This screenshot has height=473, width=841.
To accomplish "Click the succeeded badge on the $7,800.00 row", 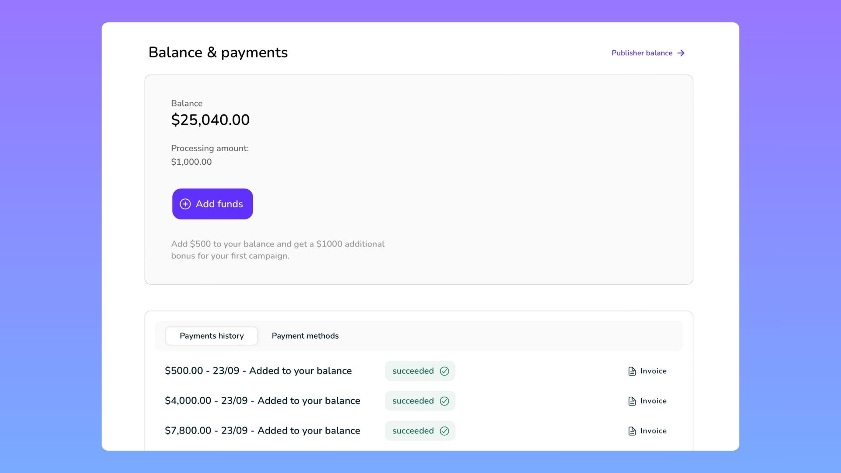I will 420,431.
